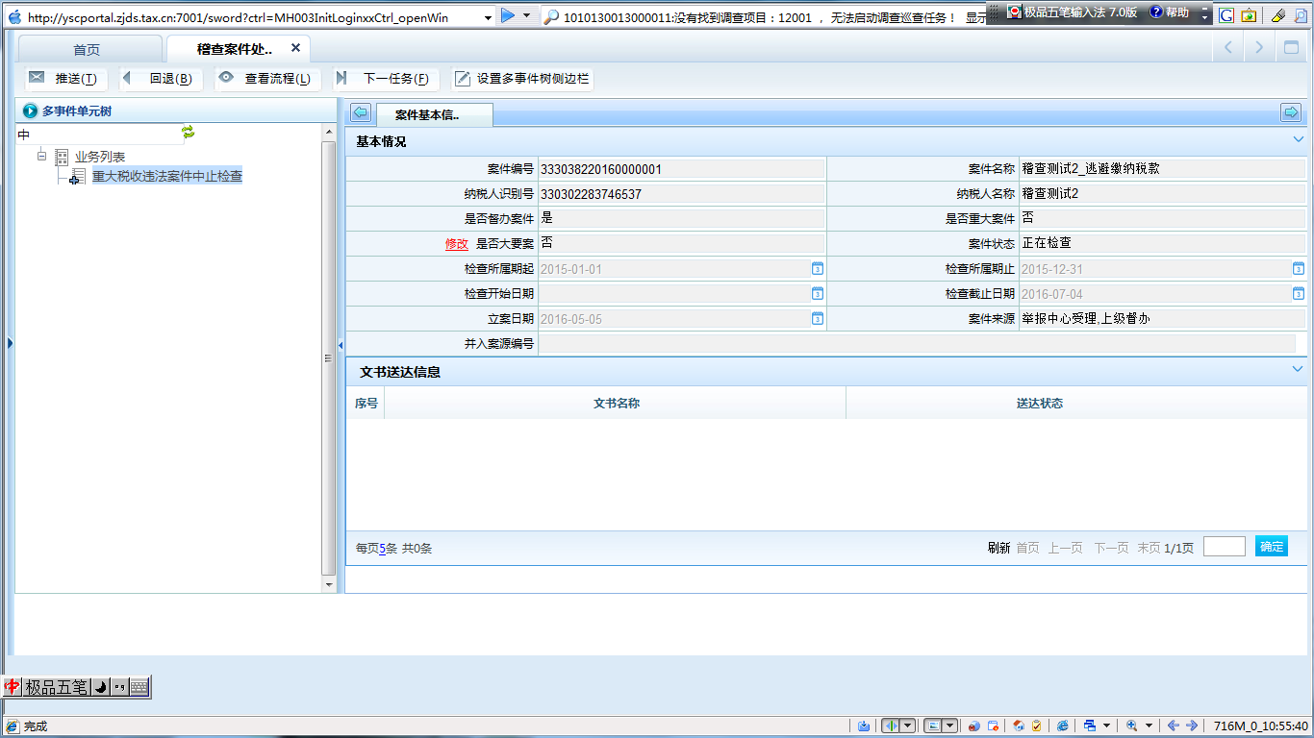The image size is (1314, 738).
Task: Click the 文书名称 column header
Action: pyautogui.click(x=616, y=404)
